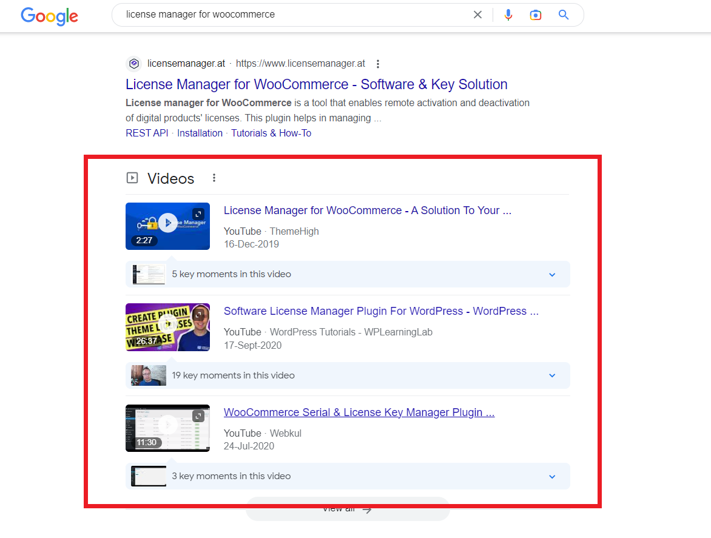
Task: Open 'License Manager for WooCommerce - A Solution' video link
Action: (367, 210)
